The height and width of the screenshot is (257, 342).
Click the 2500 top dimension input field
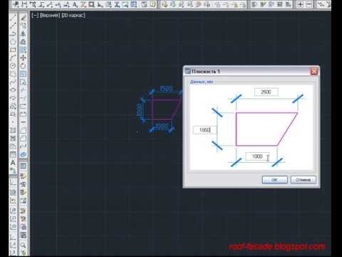pos(266,92)
